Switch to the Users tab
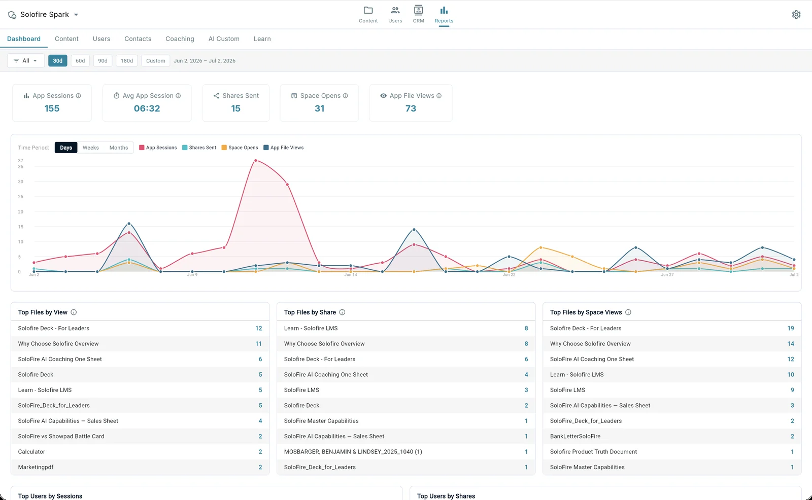 pyautogui.click(x=101, y=39)
